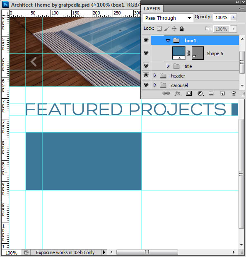The height and width of the screenshot is (257, 246).
Task: Click the horizontal scrollbar left arrow
Action: pos(111,252)
